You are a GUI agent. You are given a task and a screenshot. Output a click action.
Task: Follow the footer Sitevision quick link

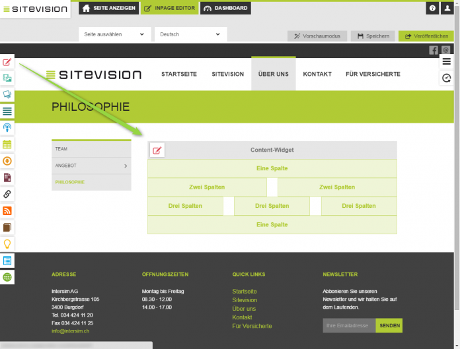pyautogui.click(x=245, y=300)
